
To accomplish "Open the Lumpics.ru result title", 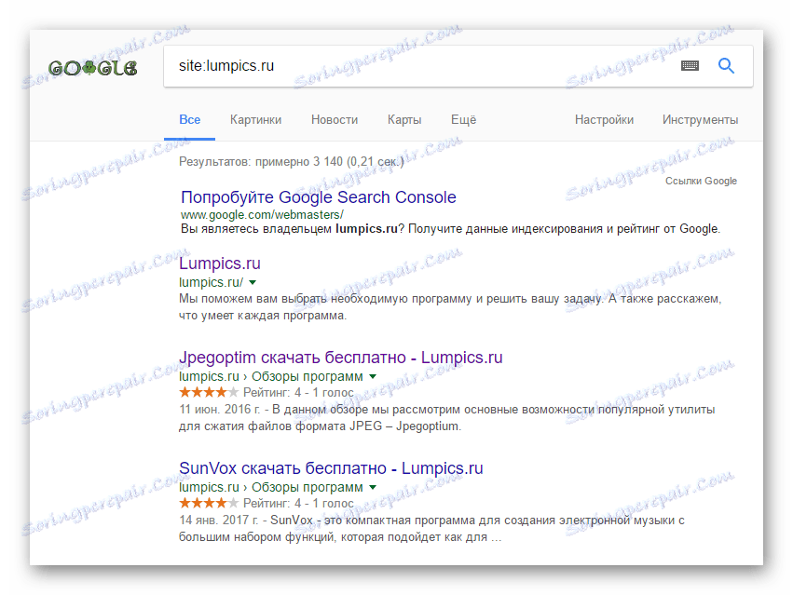I will coord(220,264).
